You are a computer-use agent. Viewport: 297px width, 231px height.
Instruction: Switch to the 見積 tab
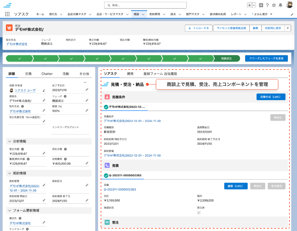(28, 73)
